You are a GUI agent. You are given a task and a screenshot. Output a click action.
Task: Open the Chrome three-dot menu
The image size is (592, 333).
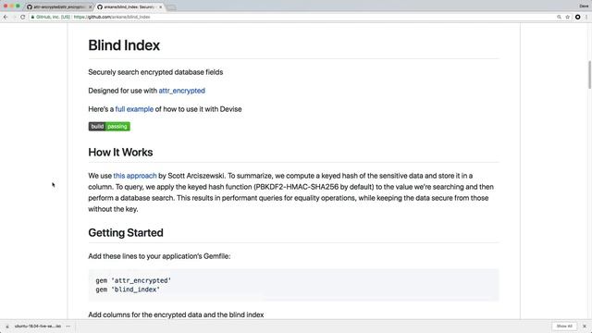pyautogui.click(x=586, y=17)
